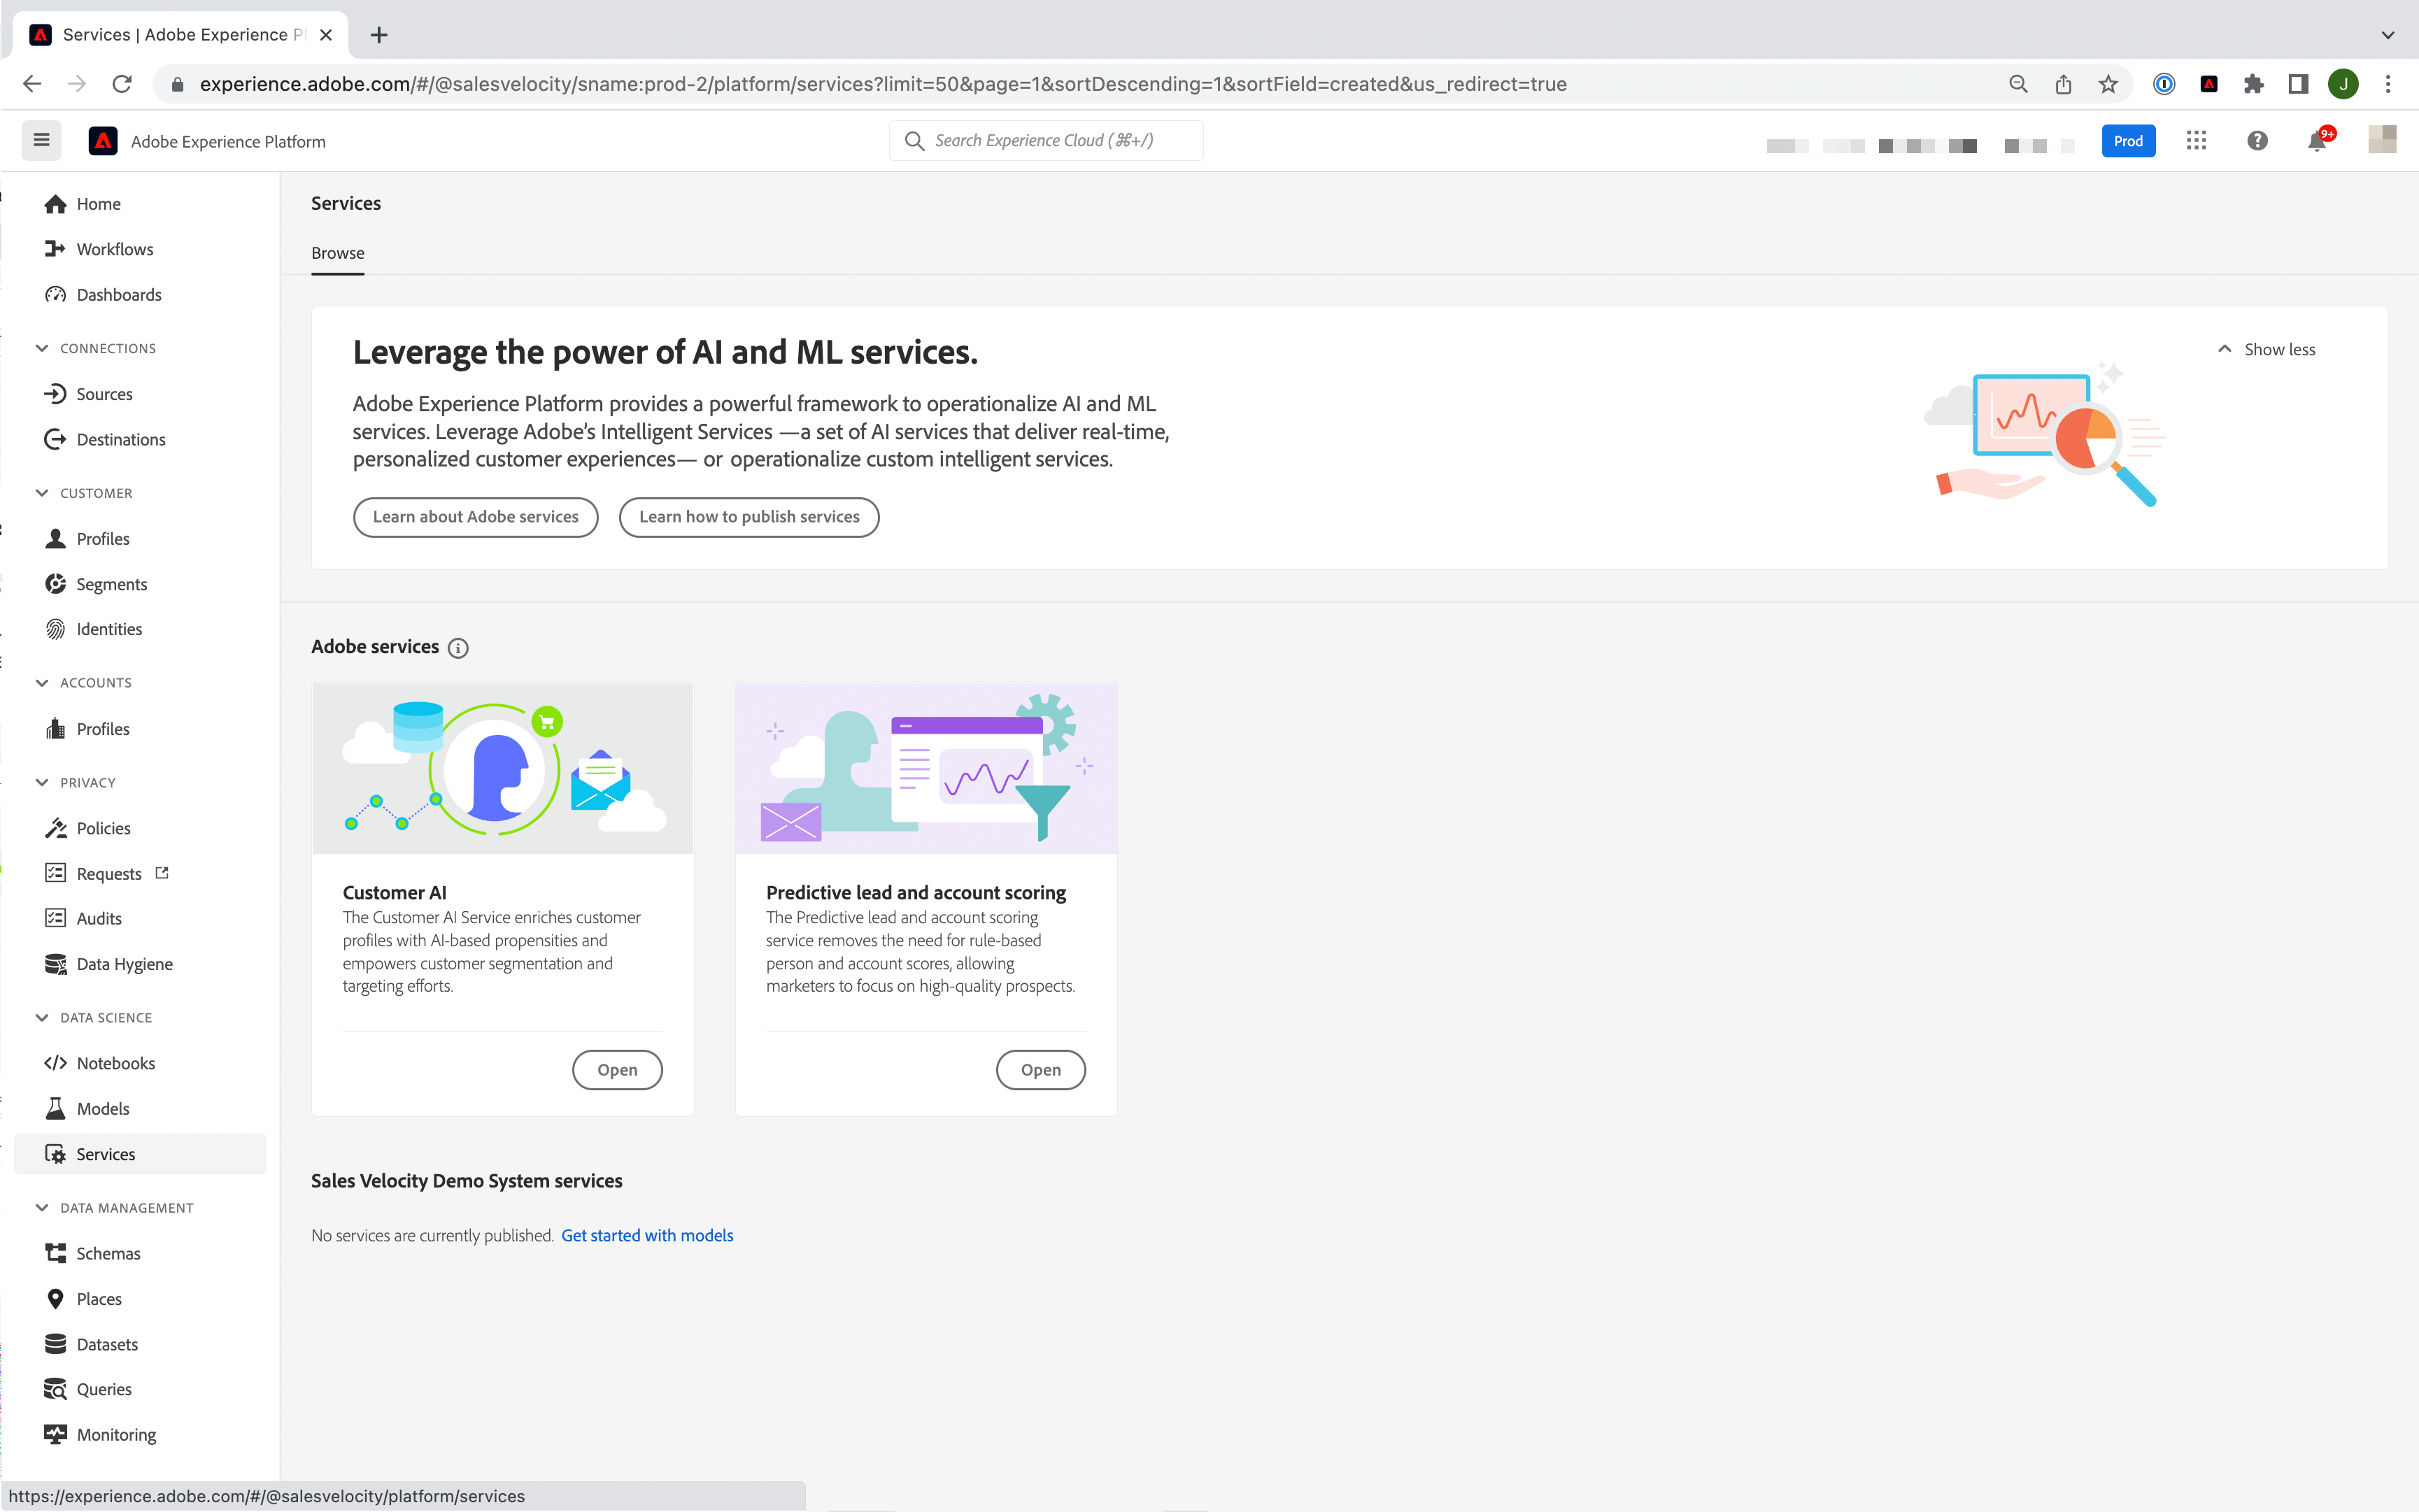2419x1512 pixels.
Task: Open the Notebooks section
Action: coord(115,1062)
